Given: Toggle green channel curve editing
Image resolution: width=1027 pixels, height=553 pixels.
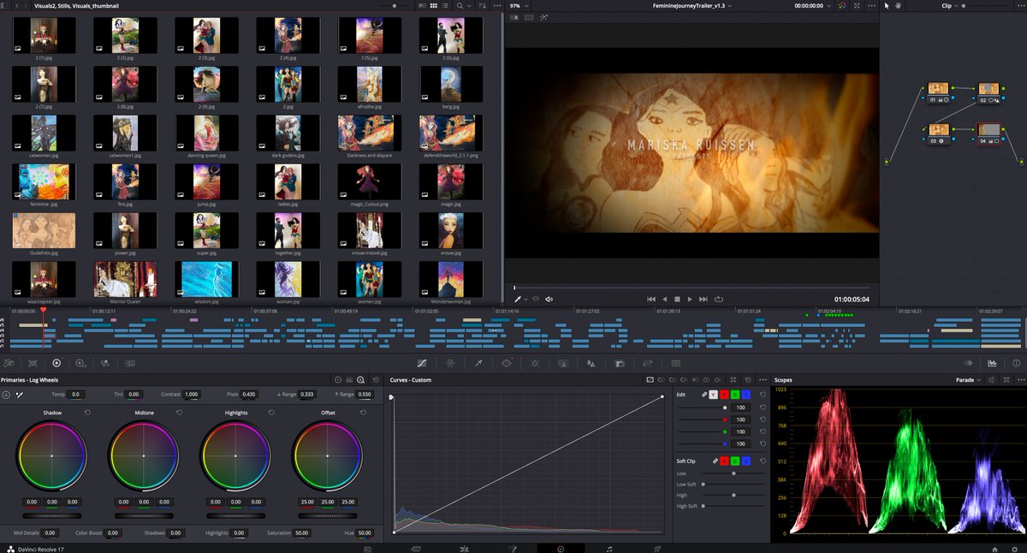Looking at the screenshot, I should pyautogui.click(x=735, y=395).
